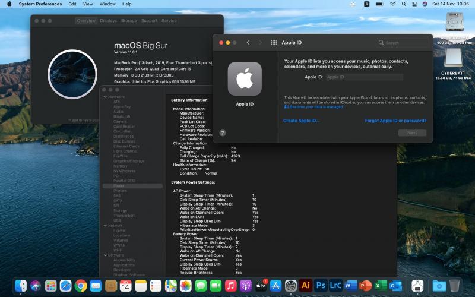Focus the Apple ID text field
Viewport: 475px width, 297px height.
tap(365, 77)
